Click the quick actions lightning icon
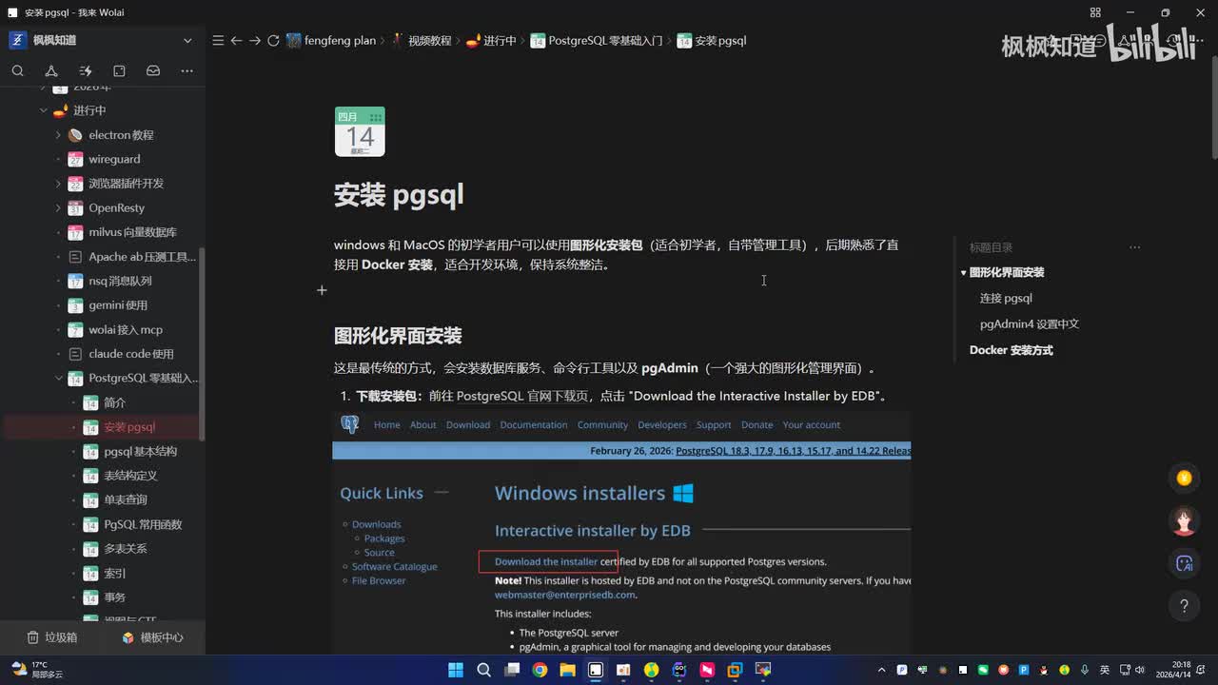The height and width of the screenshot is (685, 1218). tap(86, 70)
